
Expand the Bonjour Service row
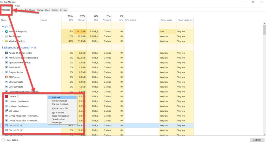point(2,72)
